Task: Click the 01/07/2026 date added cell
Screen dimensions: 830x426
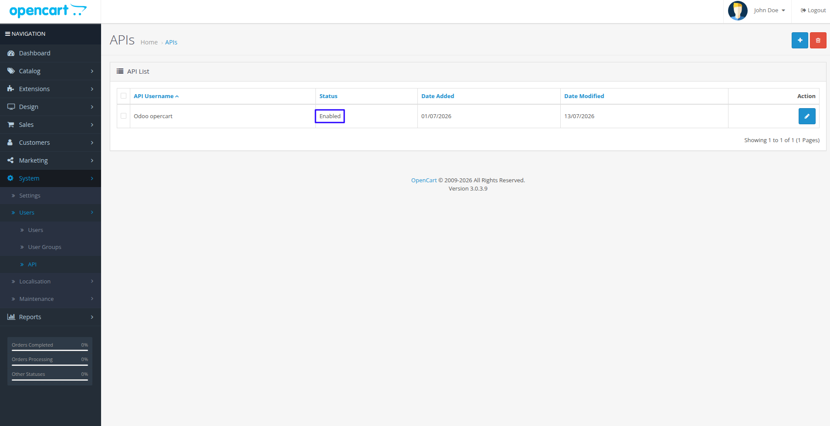Action: 489,116
